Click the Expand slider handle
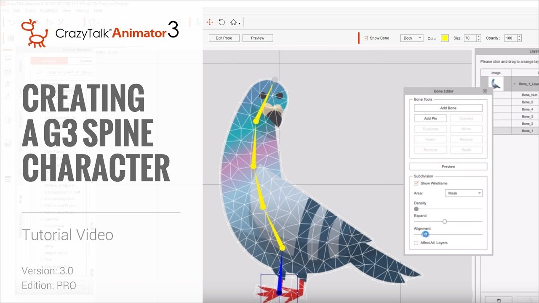This screenshot has height=303, width=539. click(x=444, y=221)
